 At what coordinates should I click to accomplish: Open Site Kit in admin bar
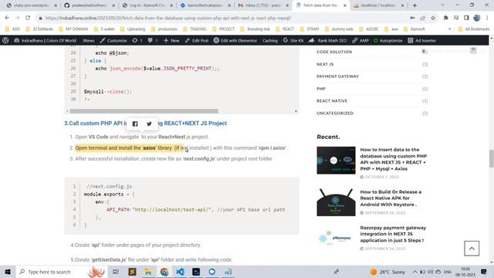point(293,40)
